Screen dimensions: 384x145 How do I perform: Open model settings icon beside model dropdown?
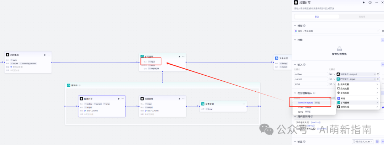[x=383, y=31]
